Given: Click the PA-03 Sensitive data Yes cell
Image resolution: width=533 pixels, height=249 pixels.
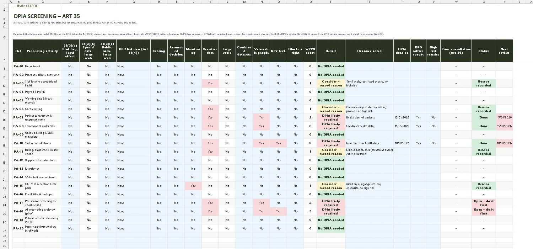Looking at the screenshot, I should point(210,84).
